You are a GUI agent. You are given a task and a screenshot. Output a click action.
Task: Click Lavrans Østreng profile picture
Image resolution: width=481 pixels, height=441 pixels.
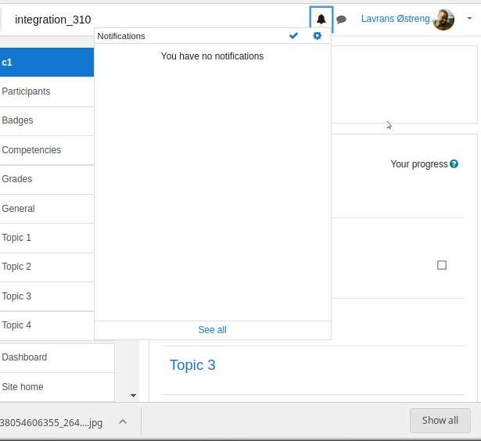[443, 20]
